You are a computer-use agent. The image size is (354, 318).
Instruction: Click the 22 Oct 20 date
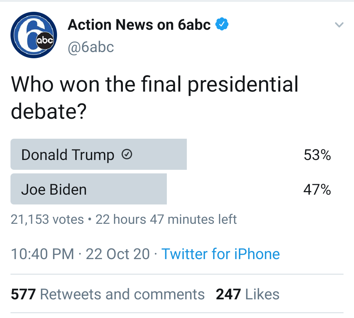(118, 254)
